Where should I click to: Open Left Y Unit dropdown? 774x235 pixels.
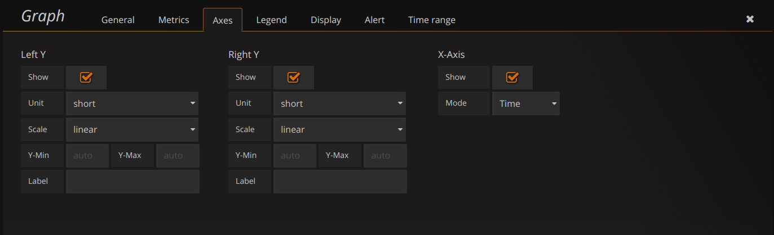coord(132,103)
